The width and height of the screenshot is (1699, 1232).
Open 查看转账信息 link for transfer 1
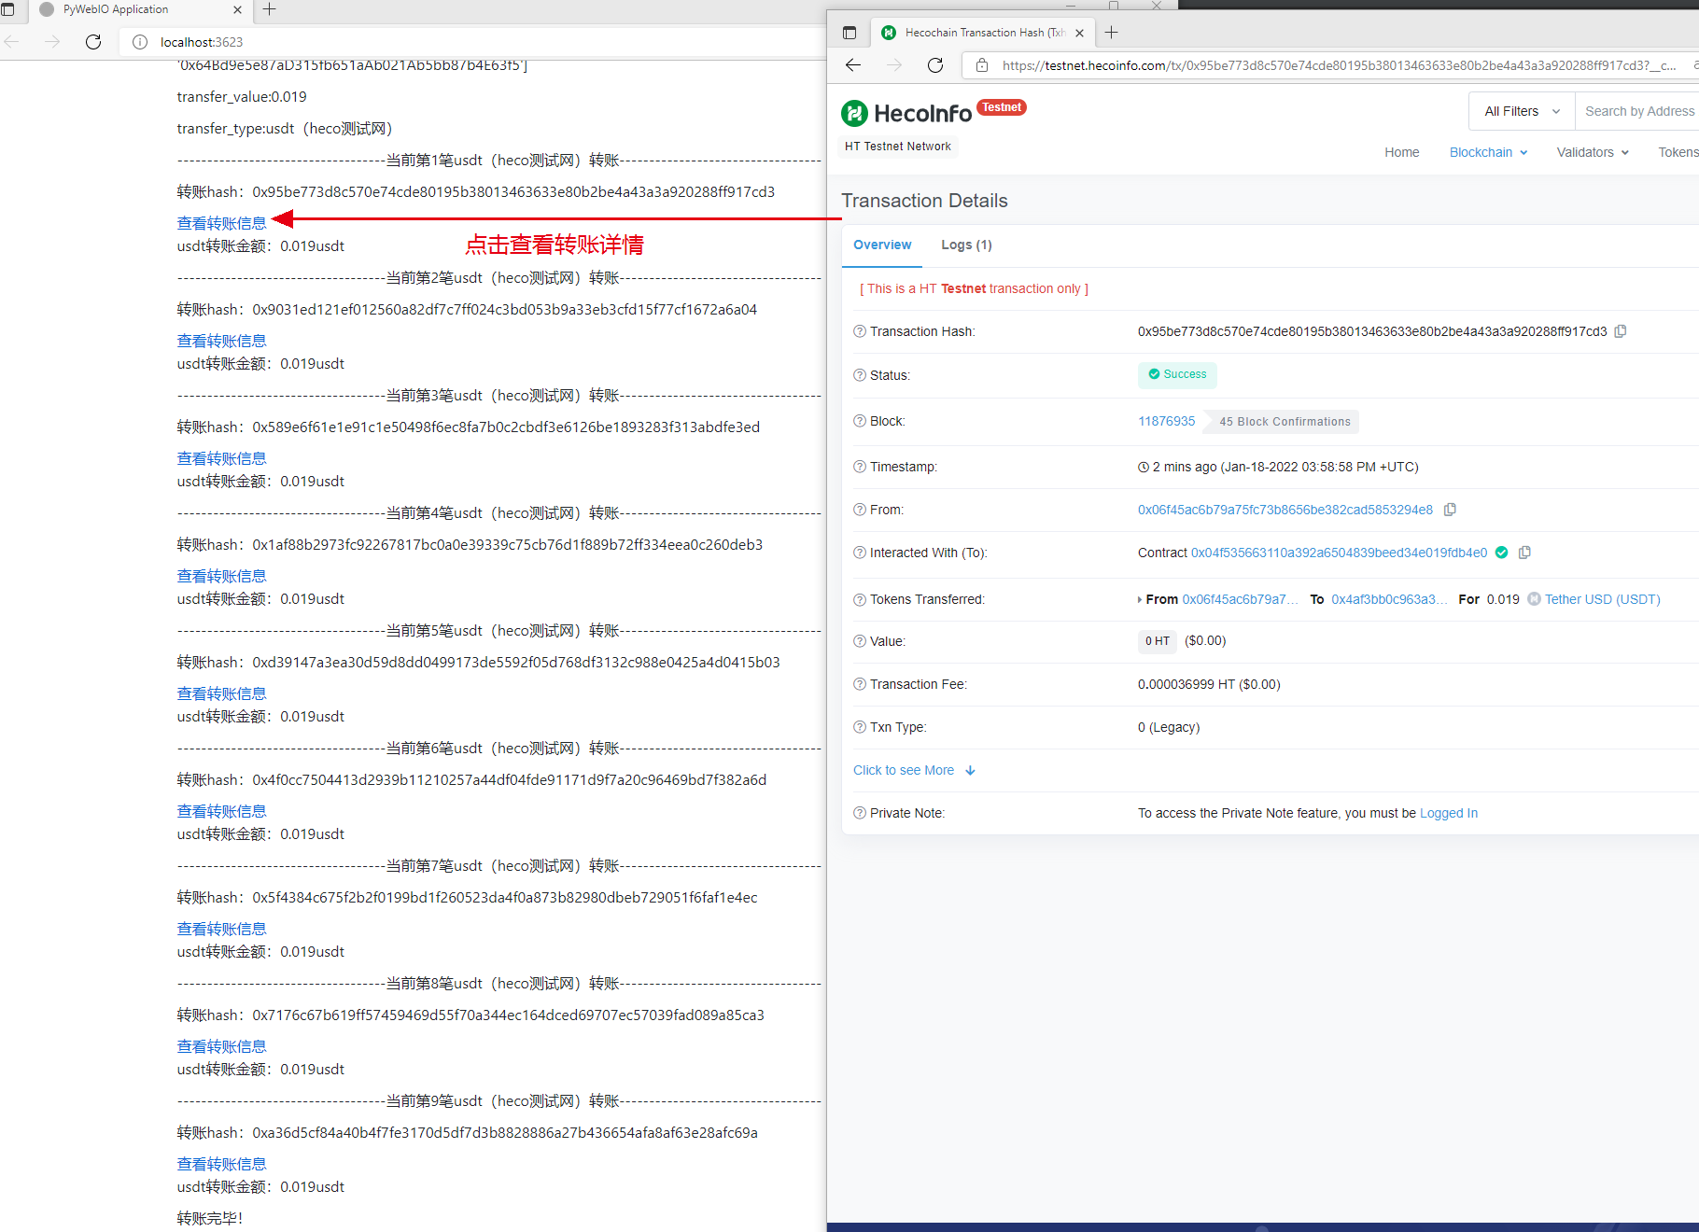[x=221, y=223]
